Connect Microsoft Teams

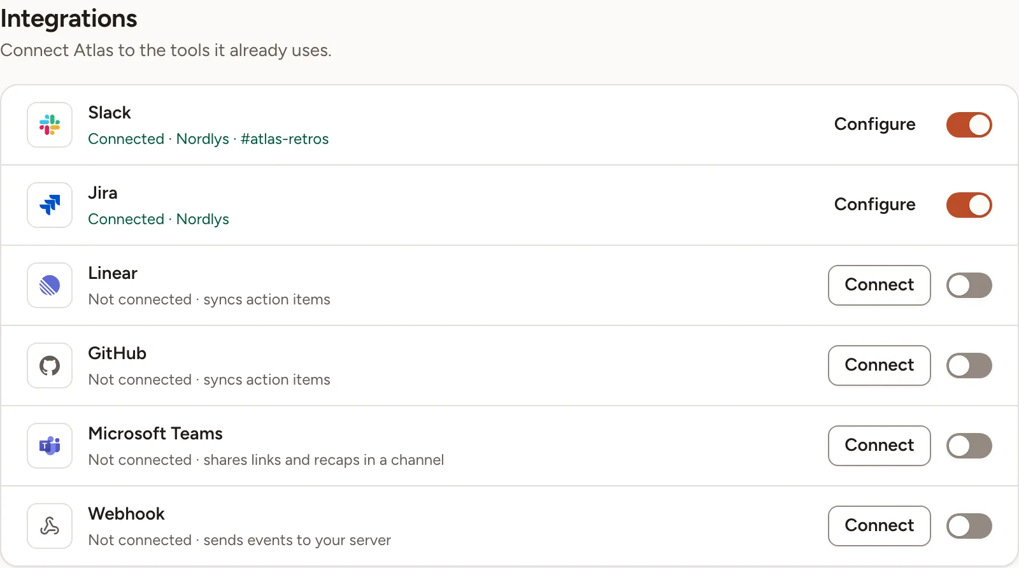[x=879, y=446]
